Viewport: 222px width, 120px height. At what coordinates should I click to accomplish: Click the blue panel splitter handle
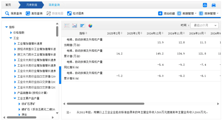coord(60,75)
